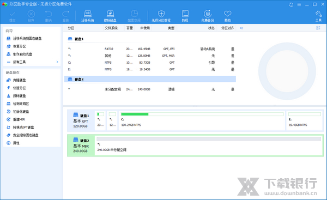Select first small partition block on 硬盘1
Image resolution: width=327 pixels, height=200 pixels.
pos(100,120)
